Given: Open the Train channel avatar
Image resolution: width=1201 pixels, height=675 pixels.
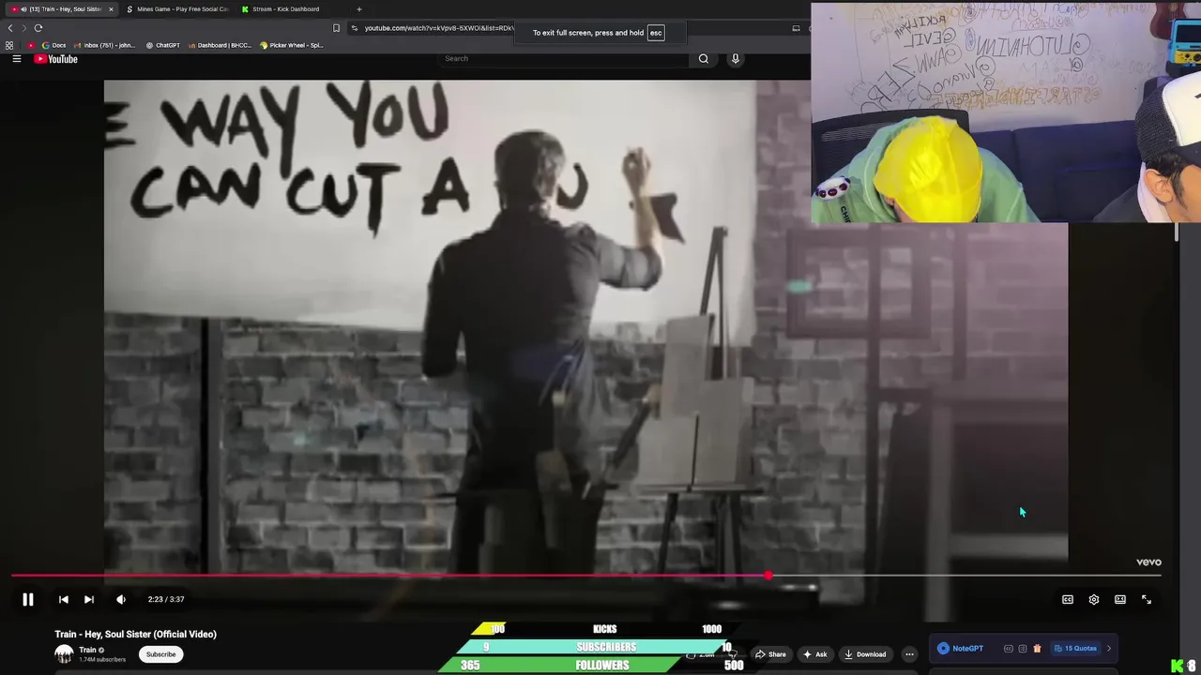Looking at the screenshot, I should pyautogui.click(x=64, y=654).
